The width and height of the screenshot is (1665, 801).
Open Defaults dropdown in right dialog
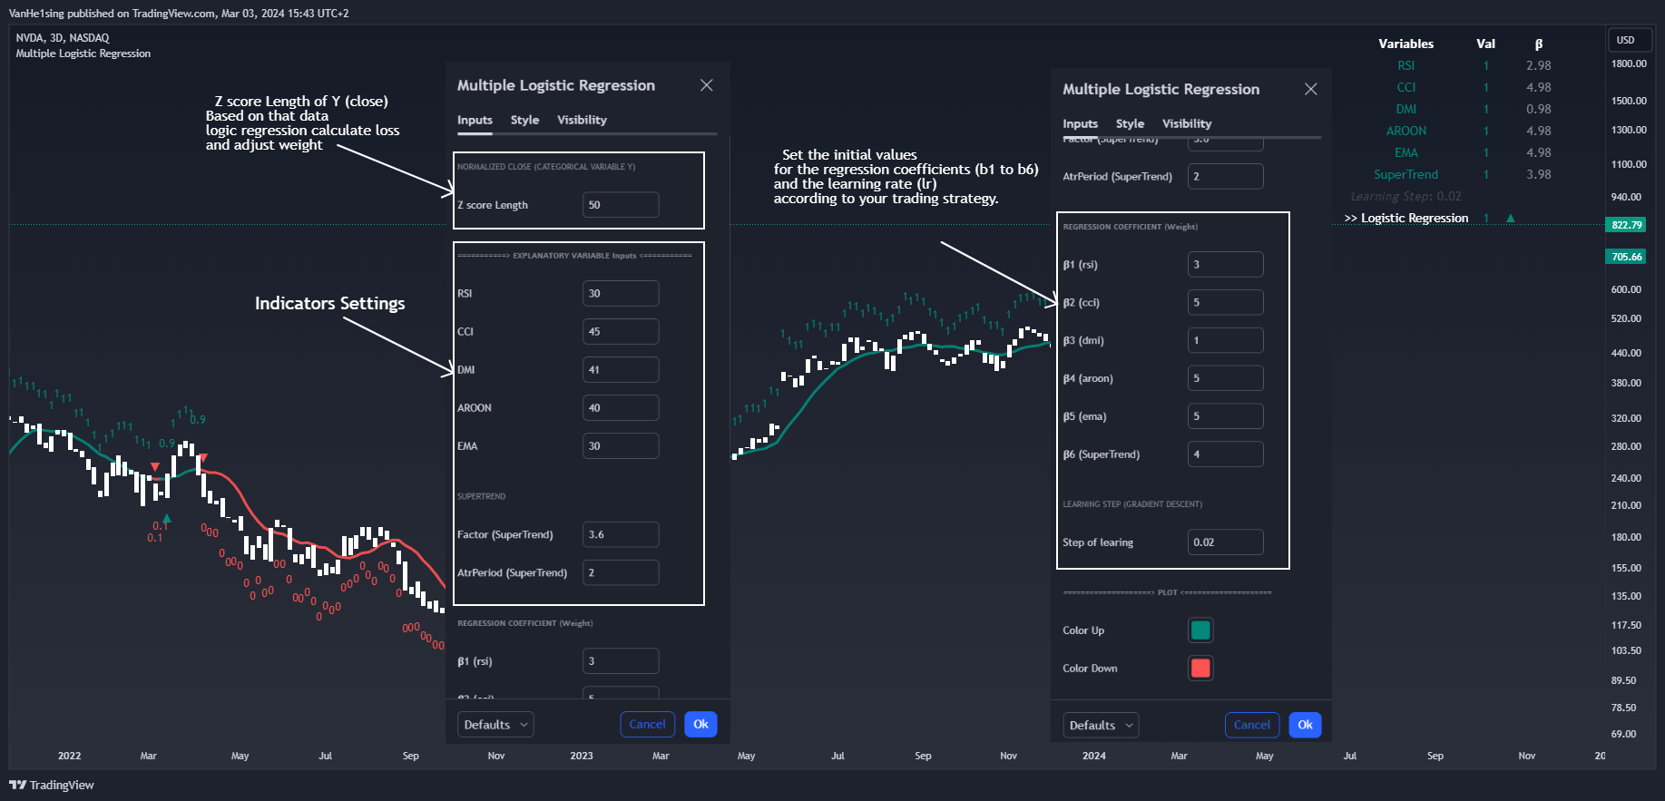[1101, 725]
